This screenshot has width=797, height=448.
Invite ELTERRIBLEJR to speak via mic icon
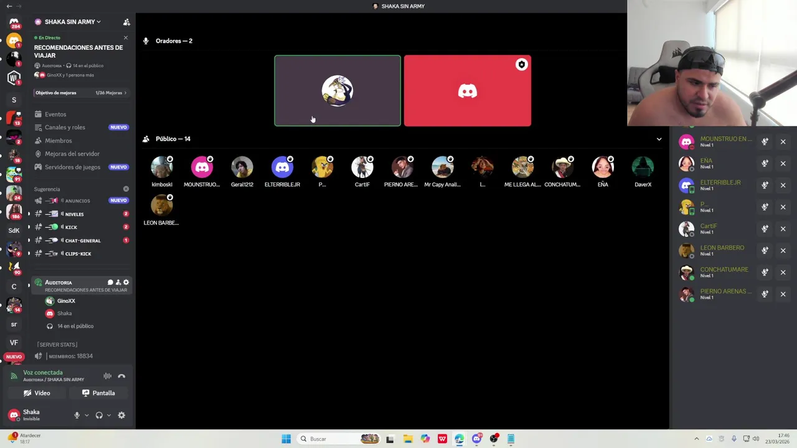[765, 185]
